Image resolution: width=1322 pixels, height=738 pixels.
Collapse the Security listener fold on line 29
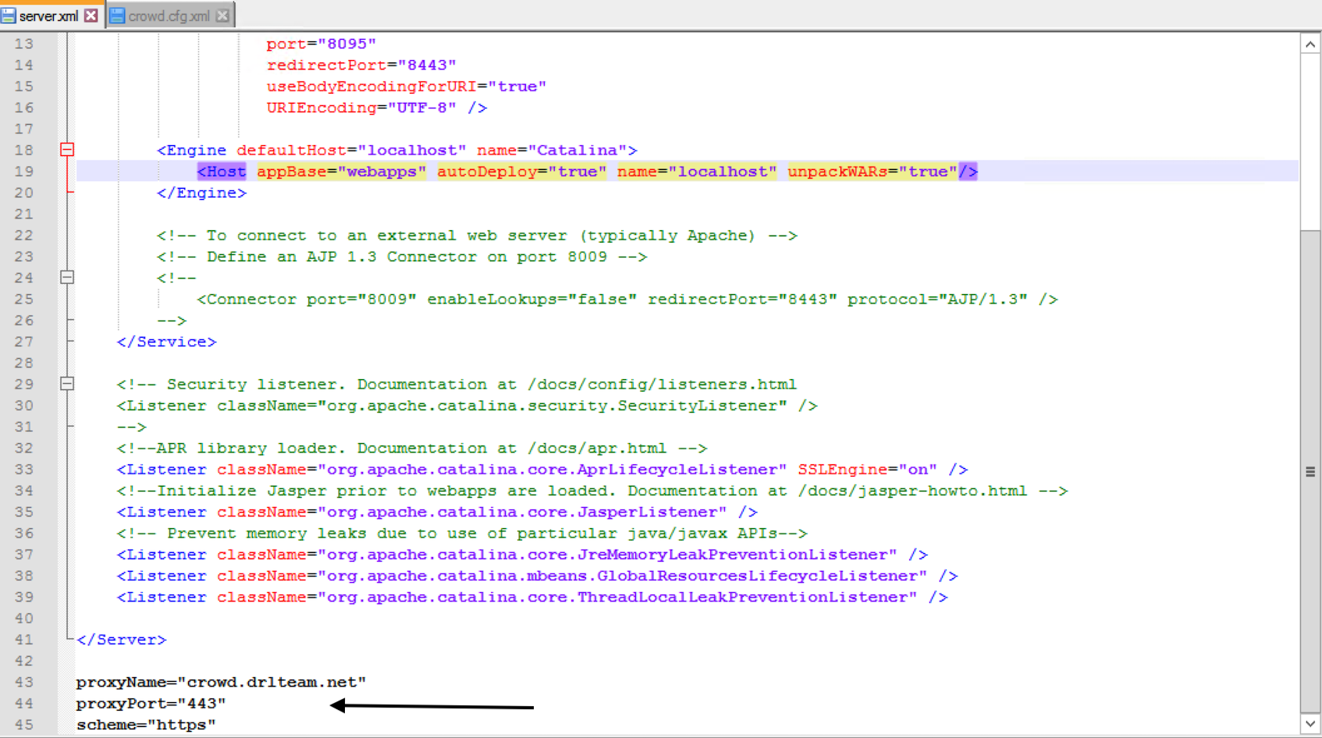(67, 384)
